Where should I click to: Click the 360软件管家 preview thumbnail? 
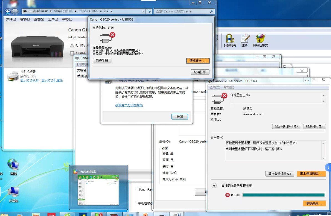pyautogui.click(x=98, y=190)
